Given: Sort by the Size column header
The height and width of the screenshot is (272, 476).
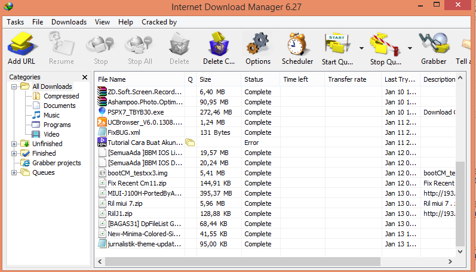Looking at the screenshot, I should coord(219,79).
